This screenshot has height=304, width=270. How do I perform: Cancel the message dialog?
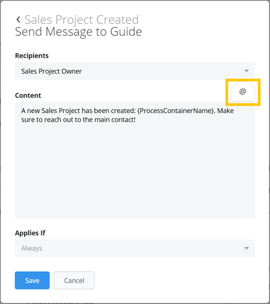pyautogui.click(x=74, y=281)
